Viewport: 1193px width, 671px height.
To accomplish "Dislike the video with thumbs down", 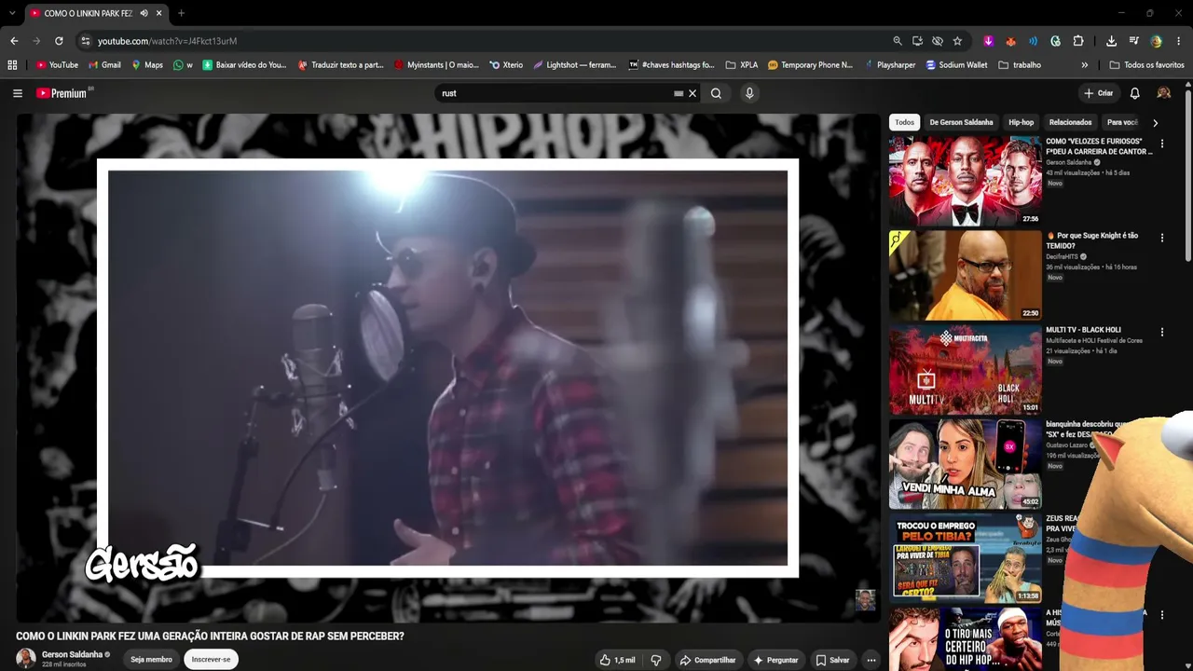I will click(x=655, y=660).
